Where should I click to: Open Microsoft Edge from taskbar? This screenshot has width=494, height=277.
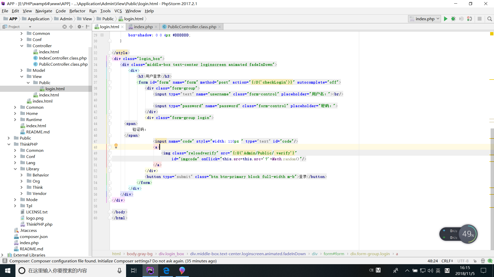tap(166, 271)
